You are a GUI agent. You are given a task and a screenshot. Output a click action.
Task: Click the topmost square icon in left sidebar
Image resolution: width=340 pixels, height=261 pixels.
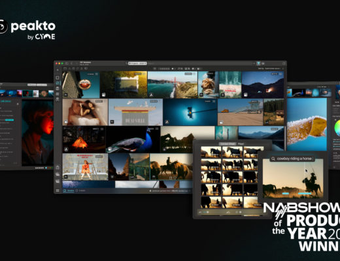pyautogui.click(x=58, y=78)
